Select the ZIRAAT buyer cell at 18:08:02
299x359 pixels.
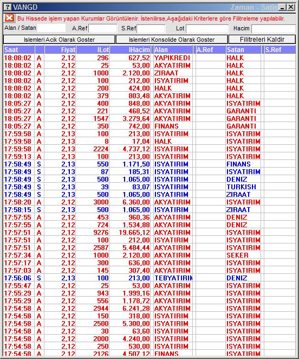tap(173, 73)
